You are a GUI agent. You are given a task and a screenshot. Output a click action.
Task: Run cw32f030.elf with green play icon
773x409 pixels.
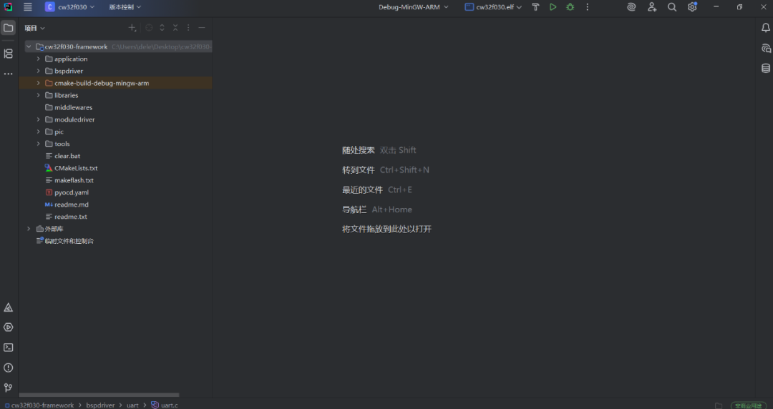tap(553, 7)
